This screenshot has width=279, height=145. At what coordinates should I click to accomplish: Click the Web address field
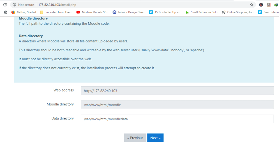click(177, 91)
